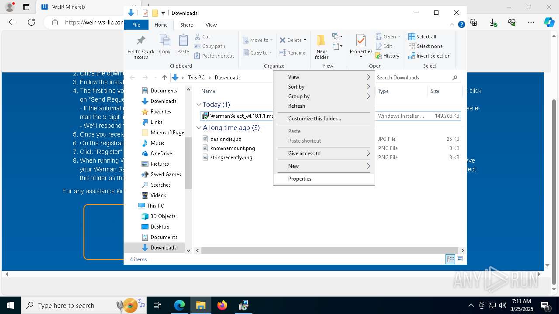This screenshot has width=559, height=314.
Task: Click the Explorer Help question mark icon
Action: [x=461, y=25]
